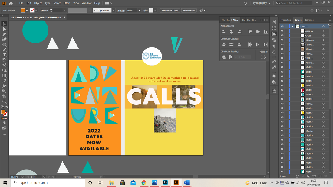Open the zoom level dropdown at 33.33%
The height and width of the screenshot is (187, 333).
pos(22,177)
